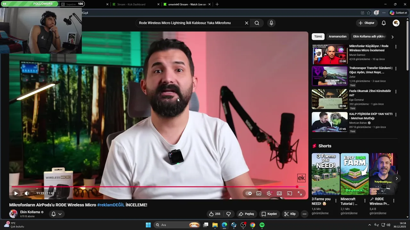Screen dimensions: 410x230
Task: Open Ekin Kollama channel avatar
Action: 13,214
